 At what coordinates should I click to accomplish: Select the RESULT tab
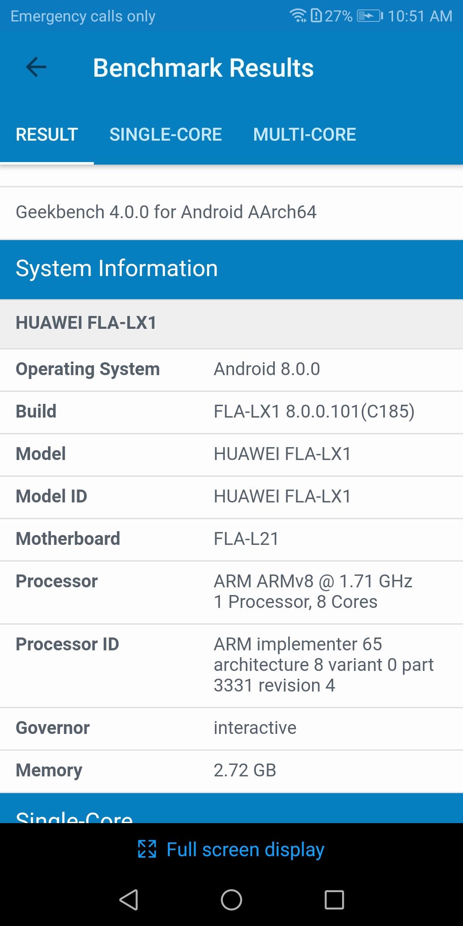tap(47, 135)
